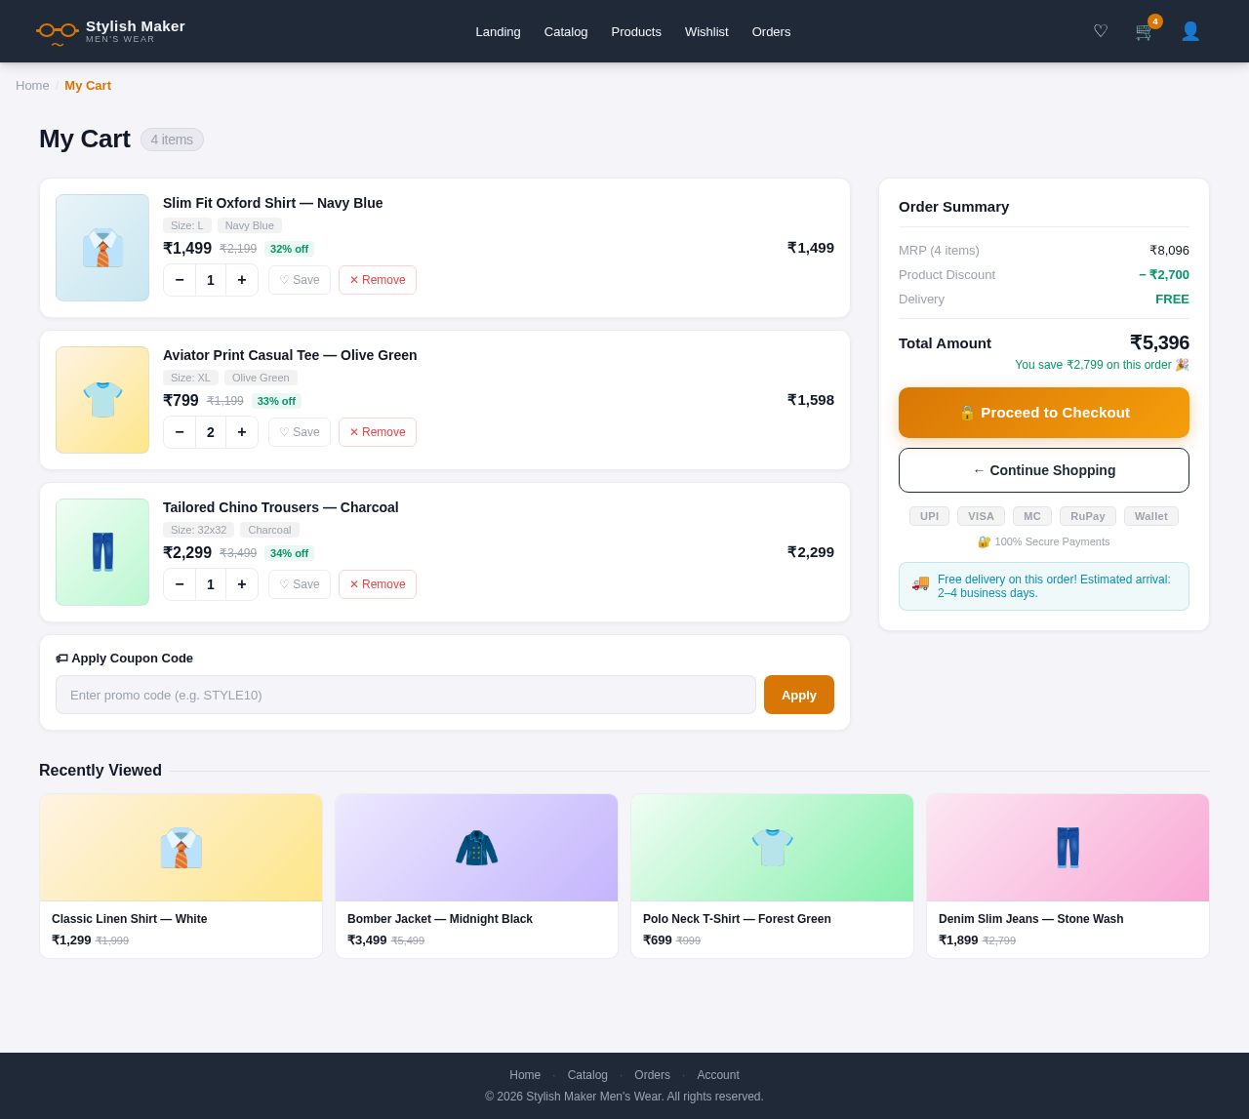Focus the promo code input field
This screenshot has height=1119, width=1249.
click(x=406, y=695)
